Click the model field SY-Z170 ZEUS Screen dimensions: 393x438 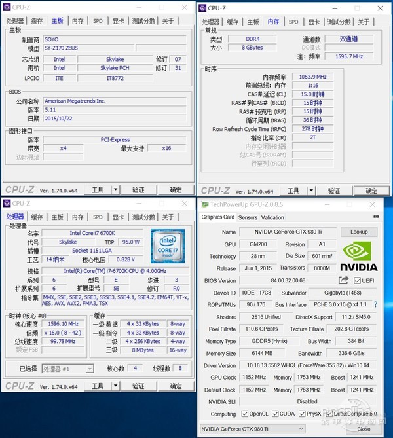pyautogui.click(x=89, y=48)
